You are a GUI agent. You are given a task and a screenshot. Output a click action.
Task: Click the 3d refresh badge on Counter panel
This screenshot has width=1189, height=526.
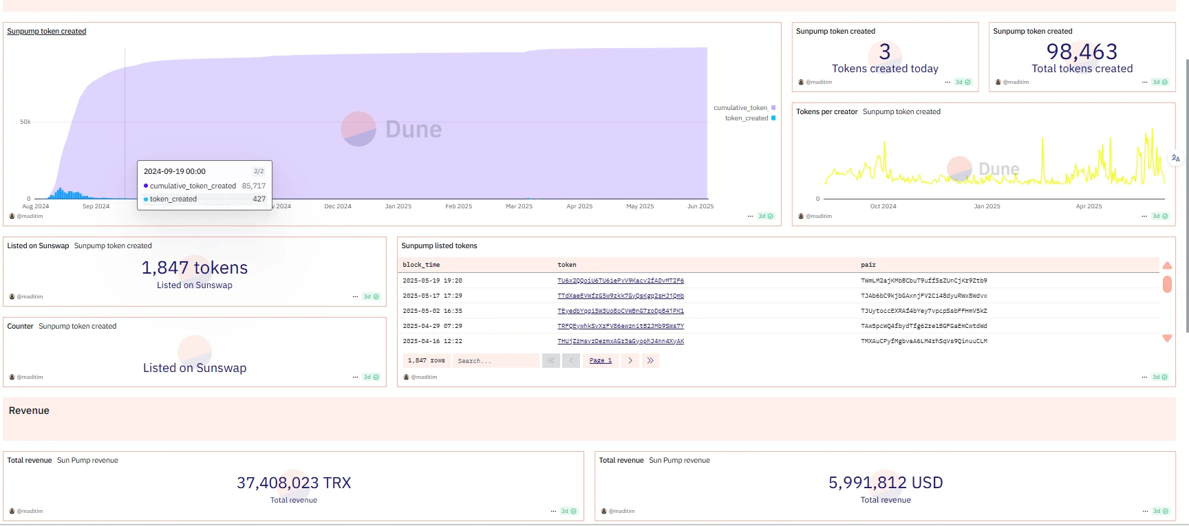[372, 377]
